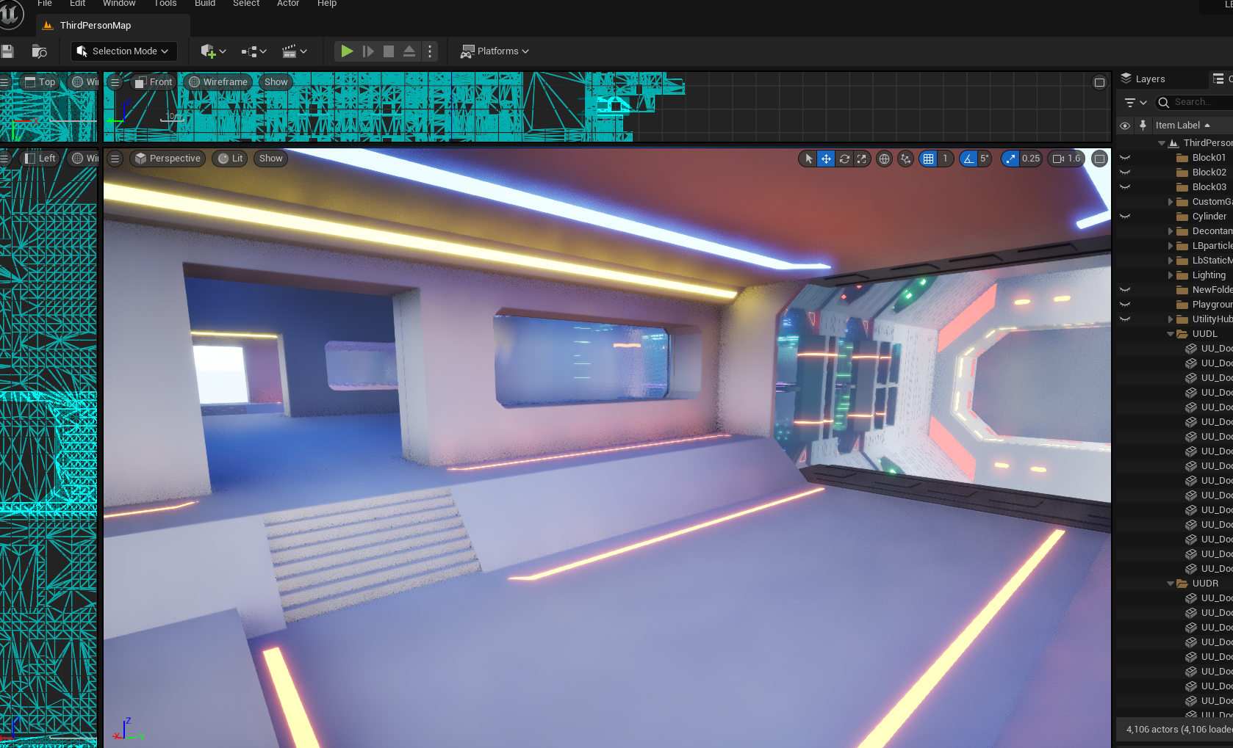Viewport: 1233px width, 748px height.
Task: Toggle grid snapping in Perspective viewport
Action: tap(929, 159)
